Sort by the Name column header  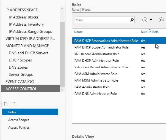click(78, 32)
